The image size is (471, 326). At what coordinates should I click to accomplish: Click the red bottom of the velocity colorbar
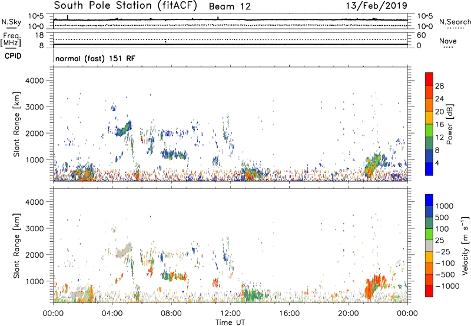[x=429, y=291]
